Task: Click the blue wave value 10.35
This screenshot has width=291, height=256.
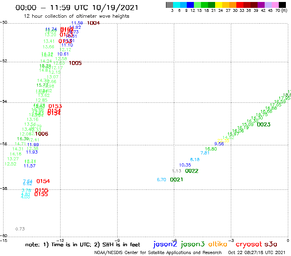Action: [185, 165]
